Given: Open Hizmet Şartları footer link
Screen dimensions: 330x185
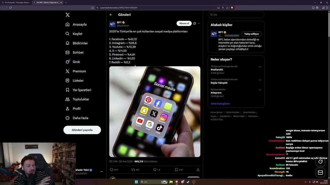Looking at the screenshot, I should pyautogui.click(x=217, y=112).
